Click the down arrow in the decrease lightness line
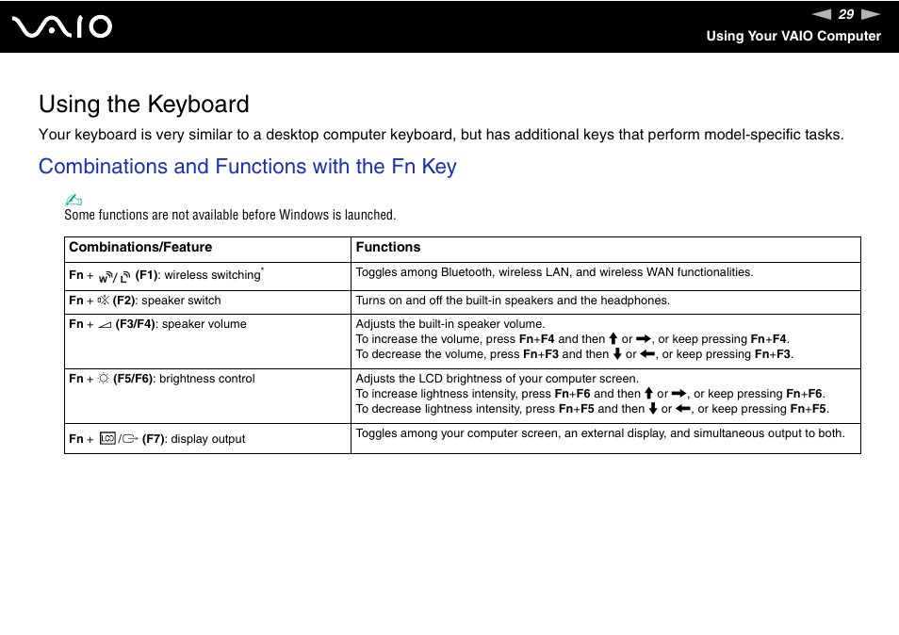This screenshot has height=635, width=899. (652, 409)
